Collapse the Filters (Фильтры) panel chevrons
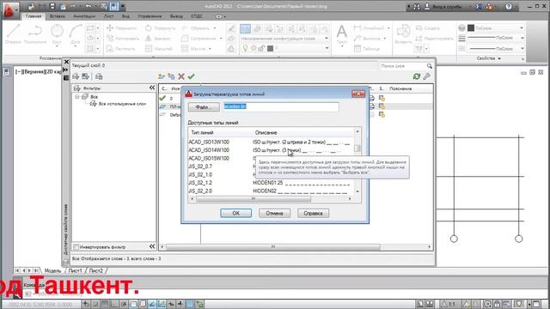The image size is (550, 309). tap(152, 88)
